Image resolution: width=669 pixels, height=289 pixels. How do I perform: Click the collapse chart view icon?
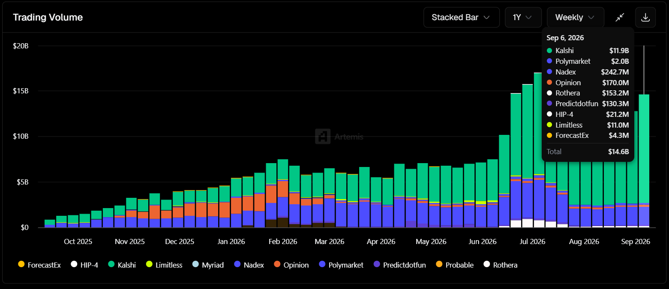(620, 18)
